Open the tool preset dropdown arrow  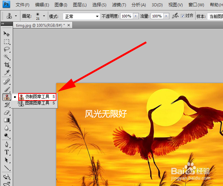pyautogui.click(x=16, y=16)
